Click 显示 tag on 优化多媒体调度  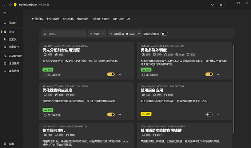(x=146, y=55)
